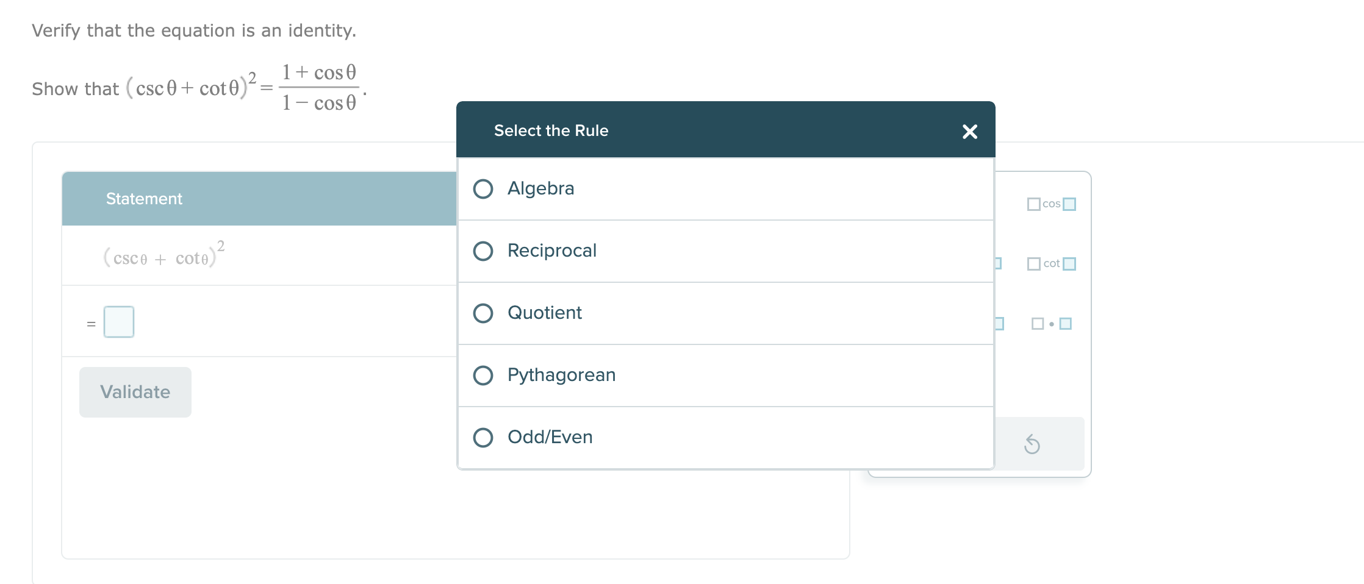Viewport: 1364px width, 584px height.
Task: Select the Algebra rule option
Action: click(x=483, y=189)
